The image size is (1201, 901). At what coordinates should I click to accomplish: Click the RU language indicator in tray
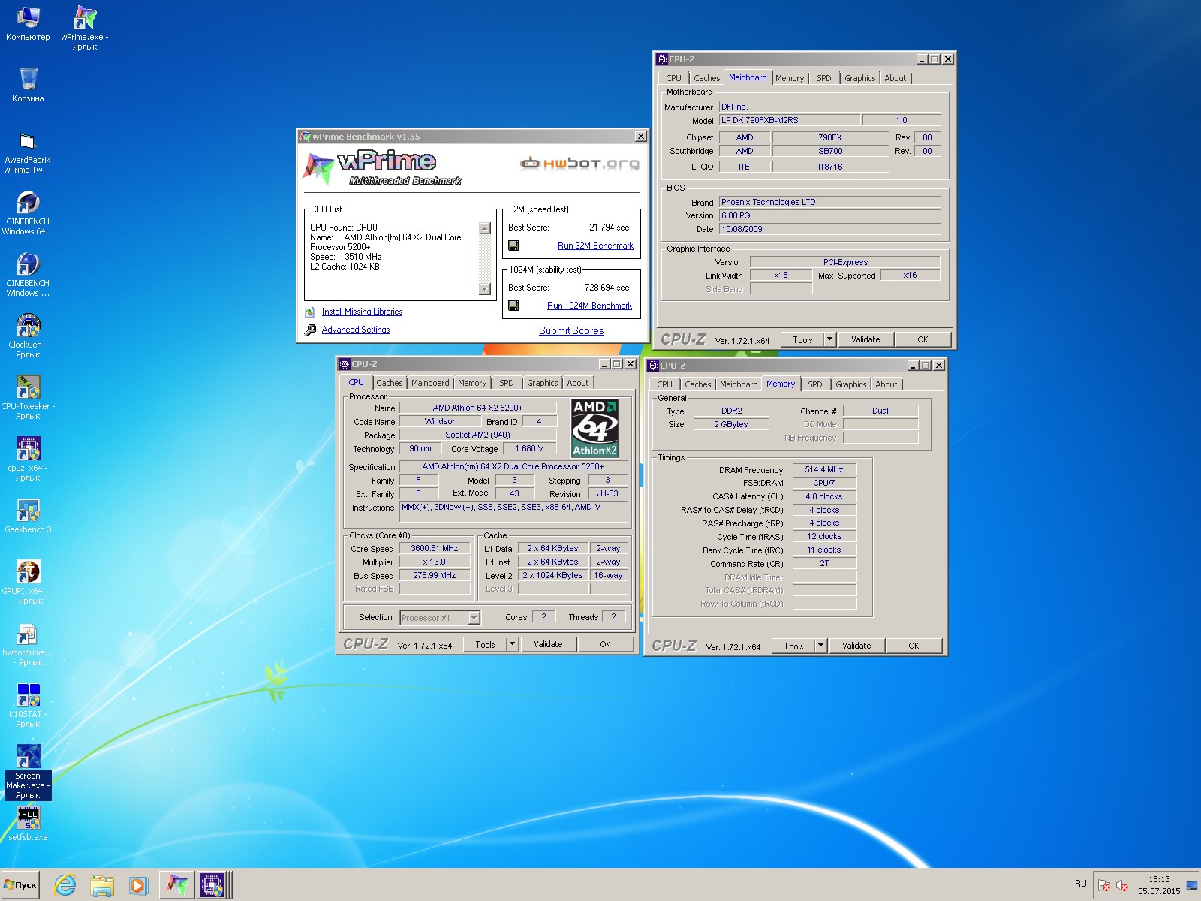pyautogui.click(x=1080, y=884)
